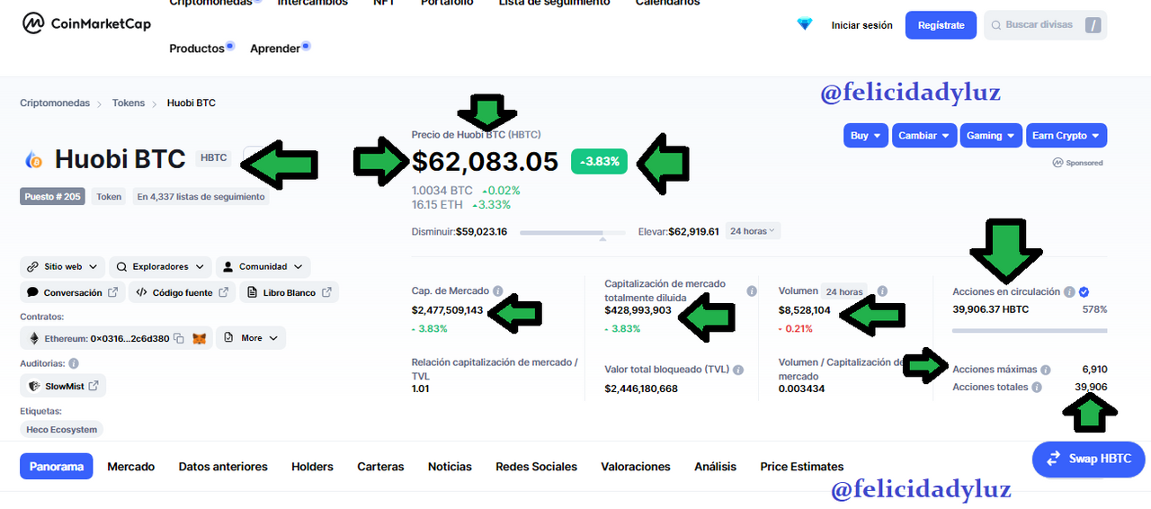Open the Redes Sociales tab
This screenshot has width=1151, height=509.
[x=536, y=467]
